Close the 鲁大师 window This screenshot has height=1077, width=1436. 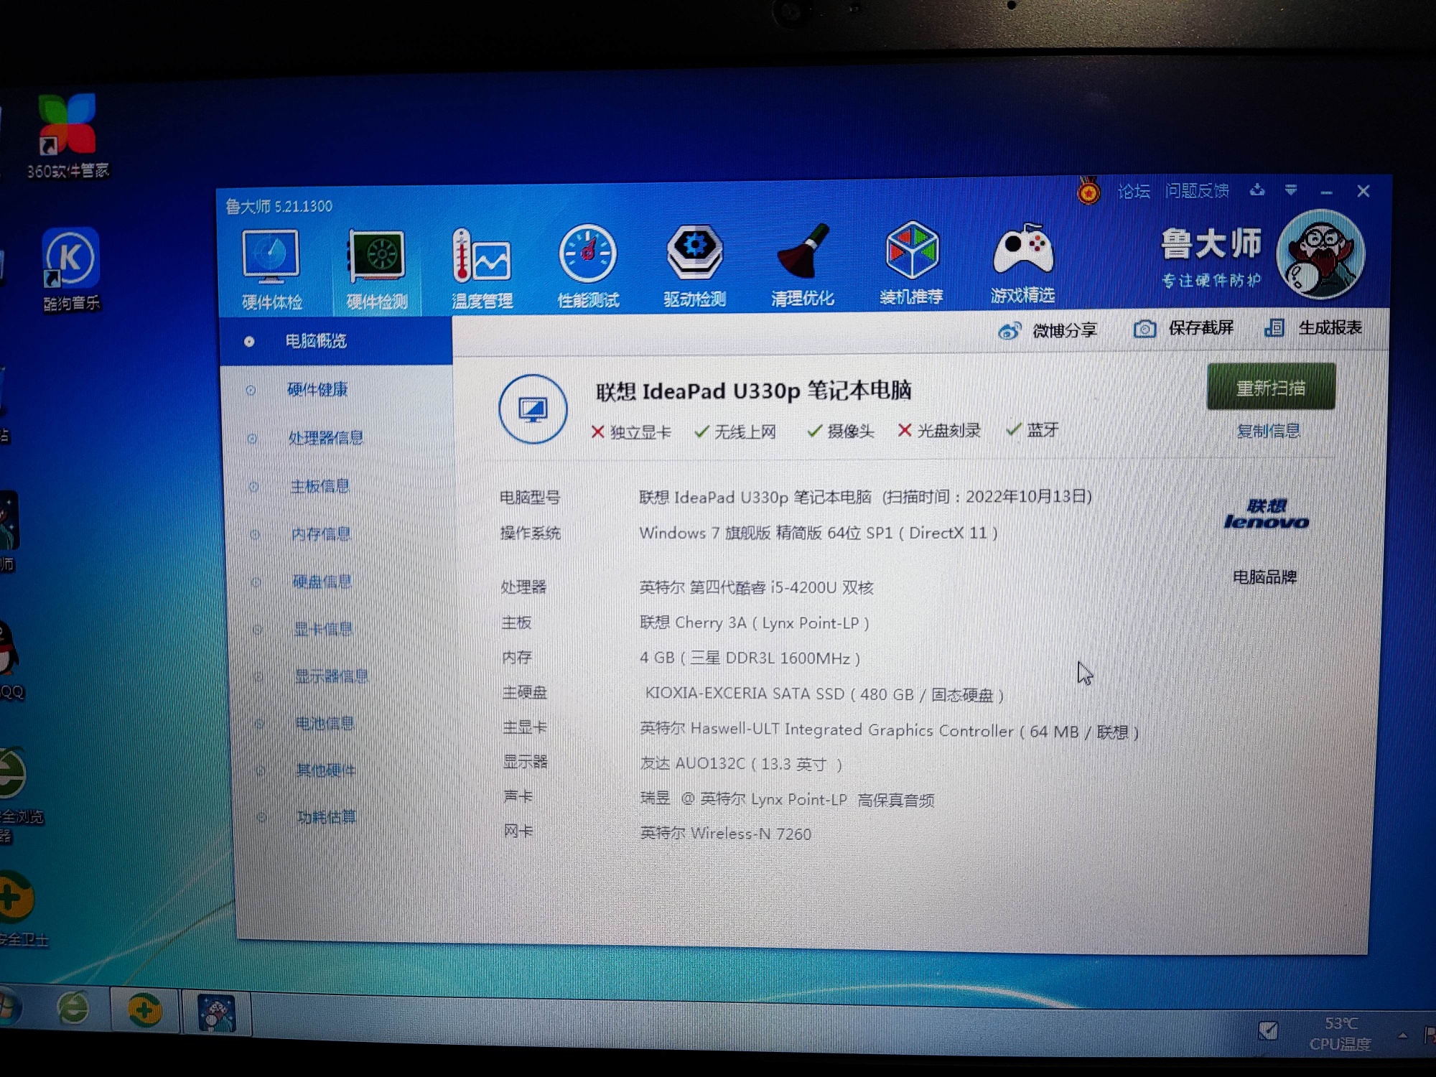pyautogui.click(x=1363, y=191)
